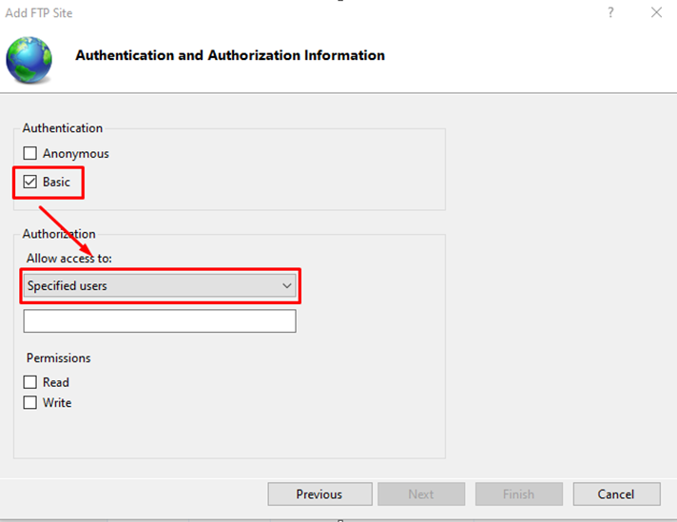Click the help question mark icon
The image size is (677, 522).
610,12
